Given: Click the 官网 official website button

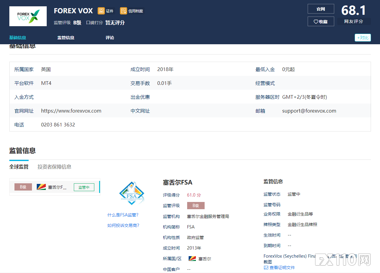Looking at the screenshot, I should click(x=321, y=9).
